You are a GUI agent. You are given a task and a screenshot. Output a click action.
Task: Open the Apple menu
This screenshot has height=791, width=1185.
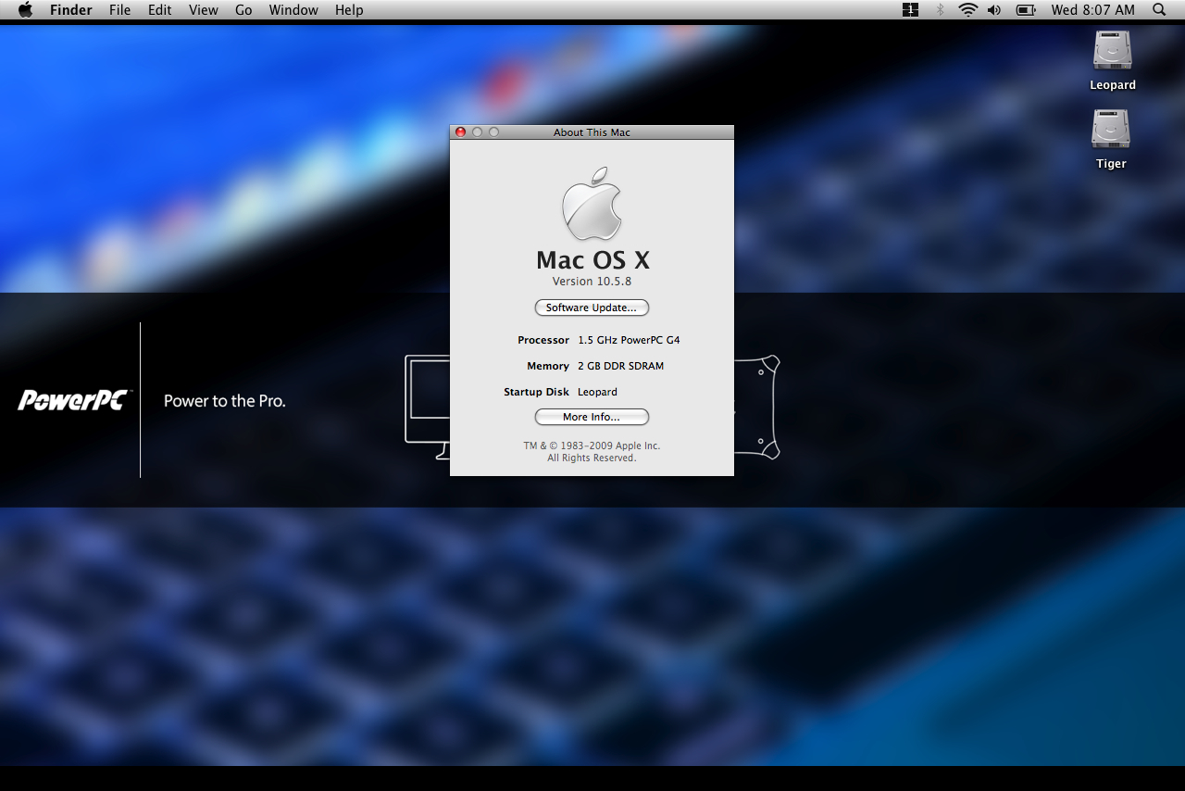click(25, 10)
